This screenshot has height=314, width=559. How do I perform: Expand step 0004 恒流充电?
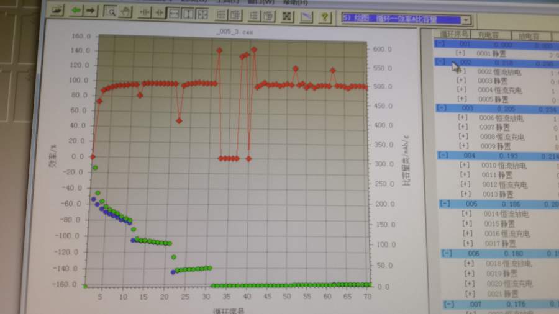pos(461,90)
